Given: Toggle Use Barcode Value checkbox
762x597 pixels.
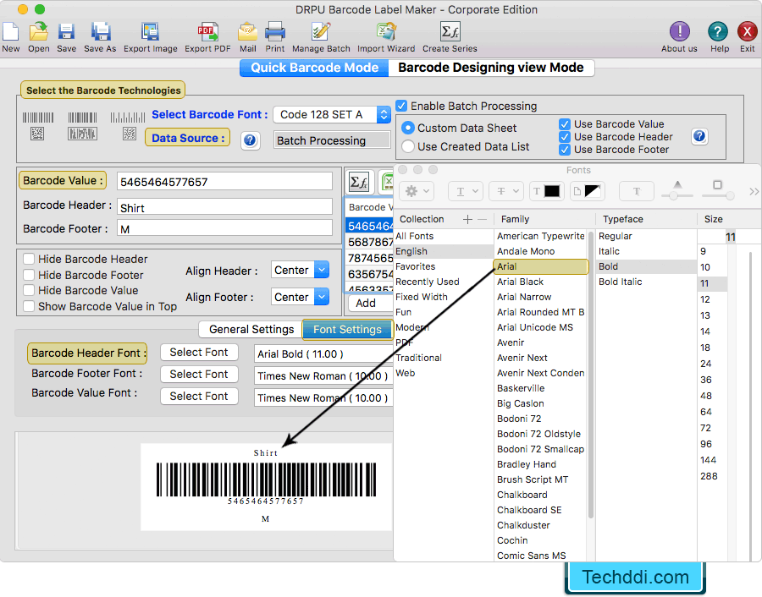Looking at the screenshot, I should [564, 124].
